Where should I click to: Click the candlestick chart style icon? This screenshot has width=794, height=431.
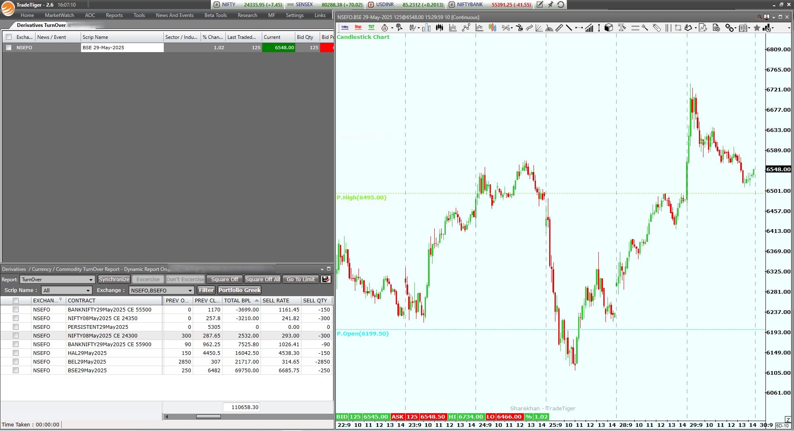413,28
